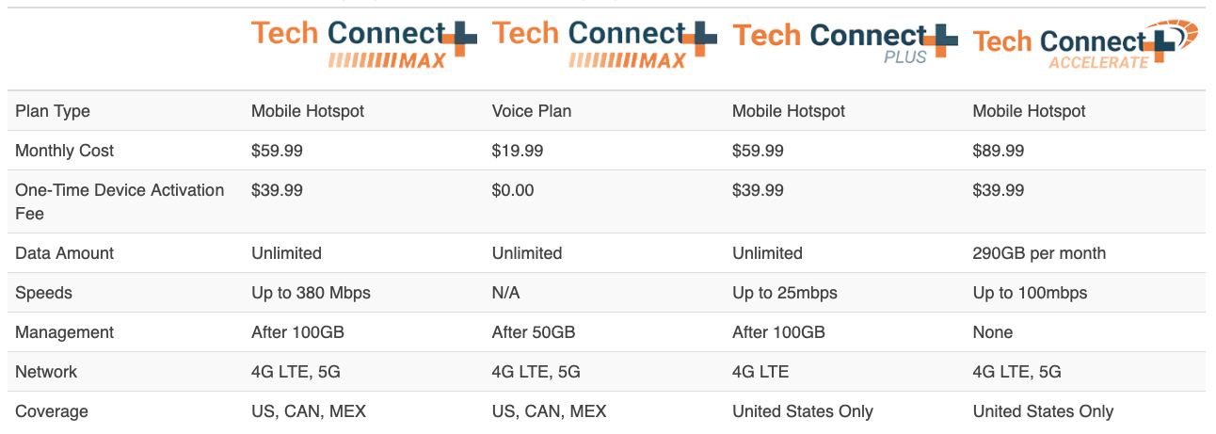
Task: Click the 290GB per month data amount
Action: (x=1039, y=253)
